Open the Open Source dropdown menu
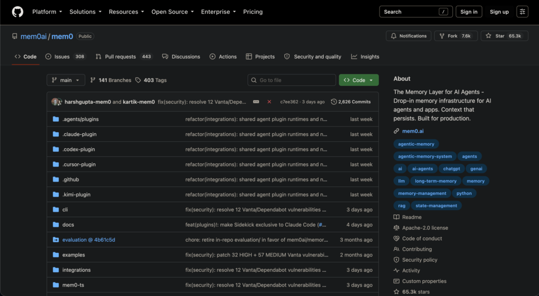The height and width of the screenshot is (296, 539). click(x=173, y=12)
